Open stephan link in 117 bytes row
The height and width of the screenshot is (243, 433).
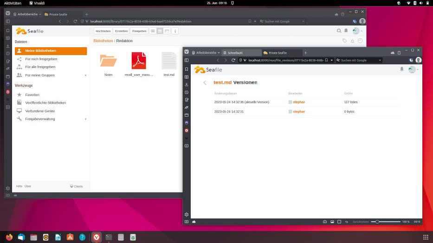pyautogui.click(x=299, y=102)
